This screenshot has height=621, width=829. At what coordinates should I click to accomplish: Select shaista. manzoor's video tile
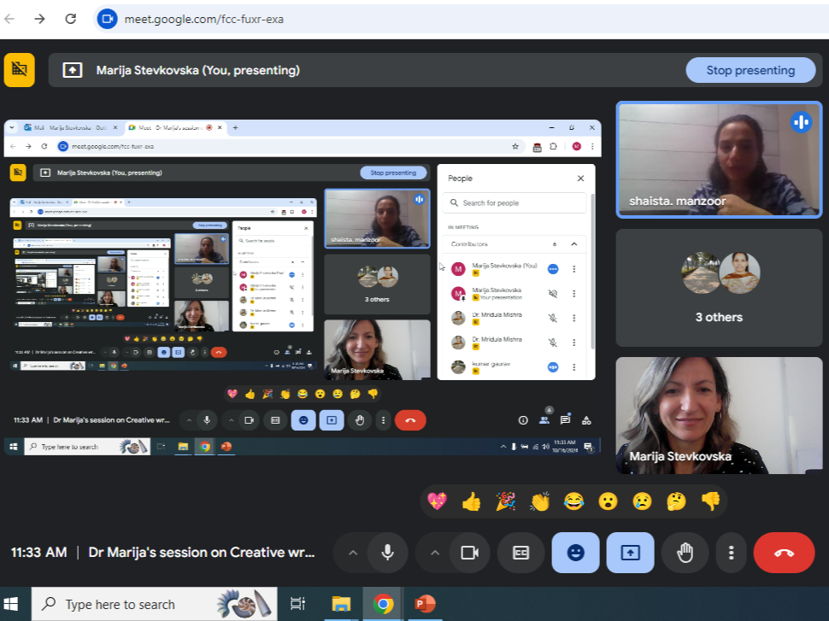pos(719,160)
